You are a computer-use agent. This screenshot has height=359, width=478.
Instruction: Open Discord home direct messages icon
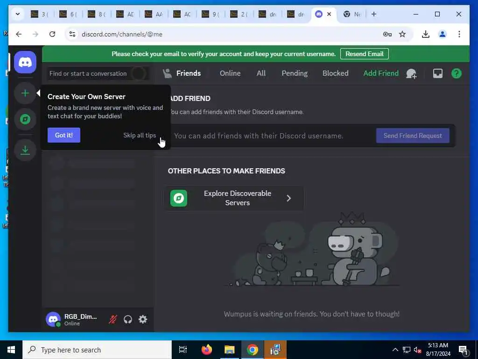[x=25, y=63]
